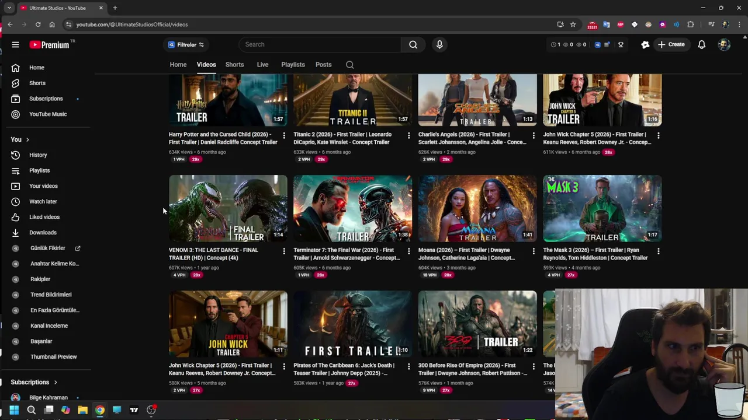
Task: Open YouTube Music in sidebar
Action: pos(48,114)
